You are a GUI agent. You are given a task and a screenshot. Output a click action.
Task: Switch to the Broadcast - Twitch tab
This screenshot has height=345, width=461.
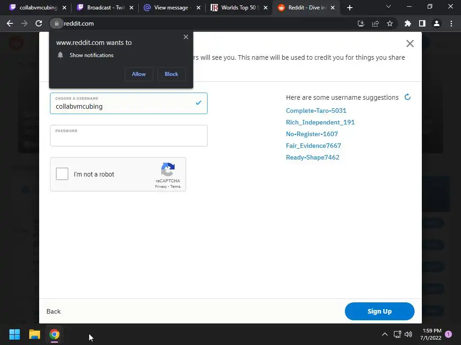click(x=101, y=8)
